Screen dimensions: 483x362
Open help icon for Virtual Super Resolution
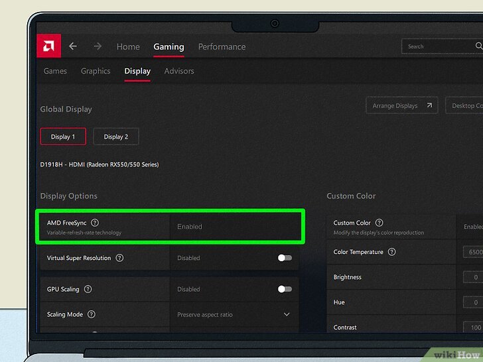[119, 258]
